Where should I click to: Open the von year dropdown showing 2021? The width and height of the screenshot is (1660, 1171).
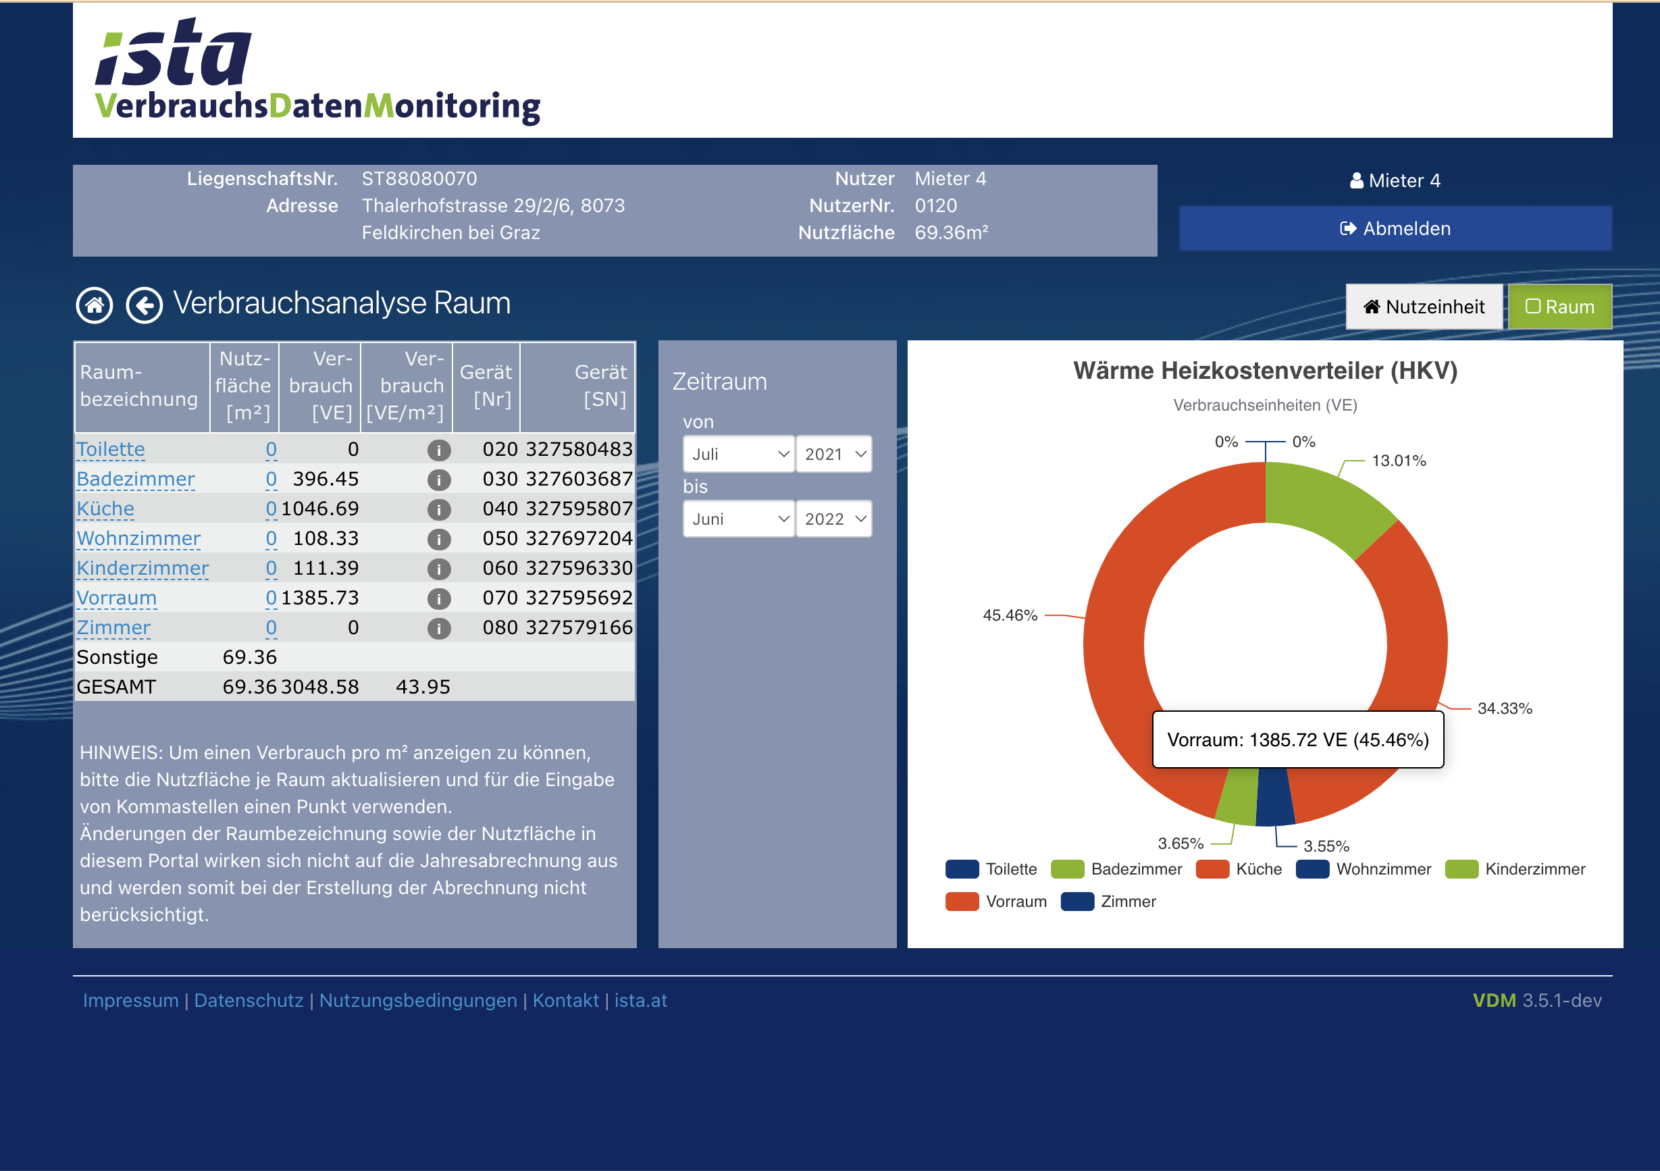point(833,454)
